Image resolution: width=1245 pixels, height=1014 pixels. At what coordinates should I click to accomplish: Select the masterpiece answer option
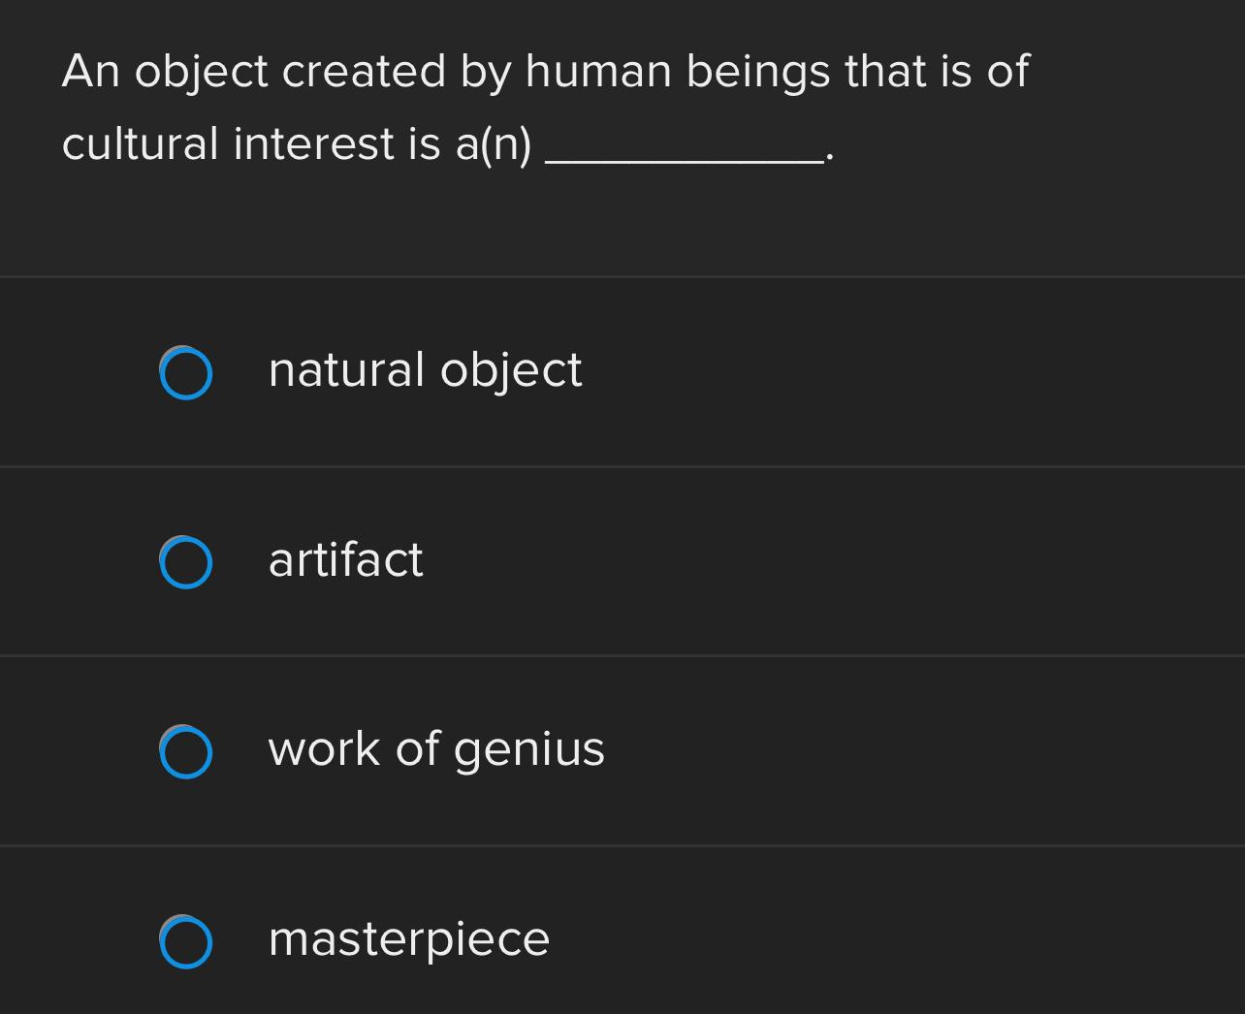408,939
